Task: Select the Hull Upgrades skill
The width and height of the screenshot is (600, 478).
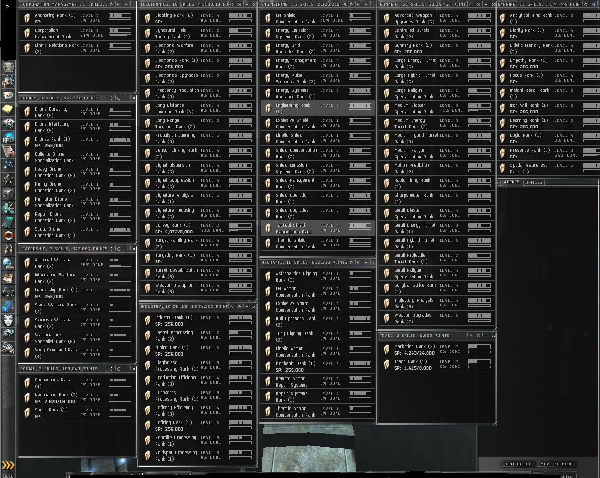Action: click(x=317, y=321)
